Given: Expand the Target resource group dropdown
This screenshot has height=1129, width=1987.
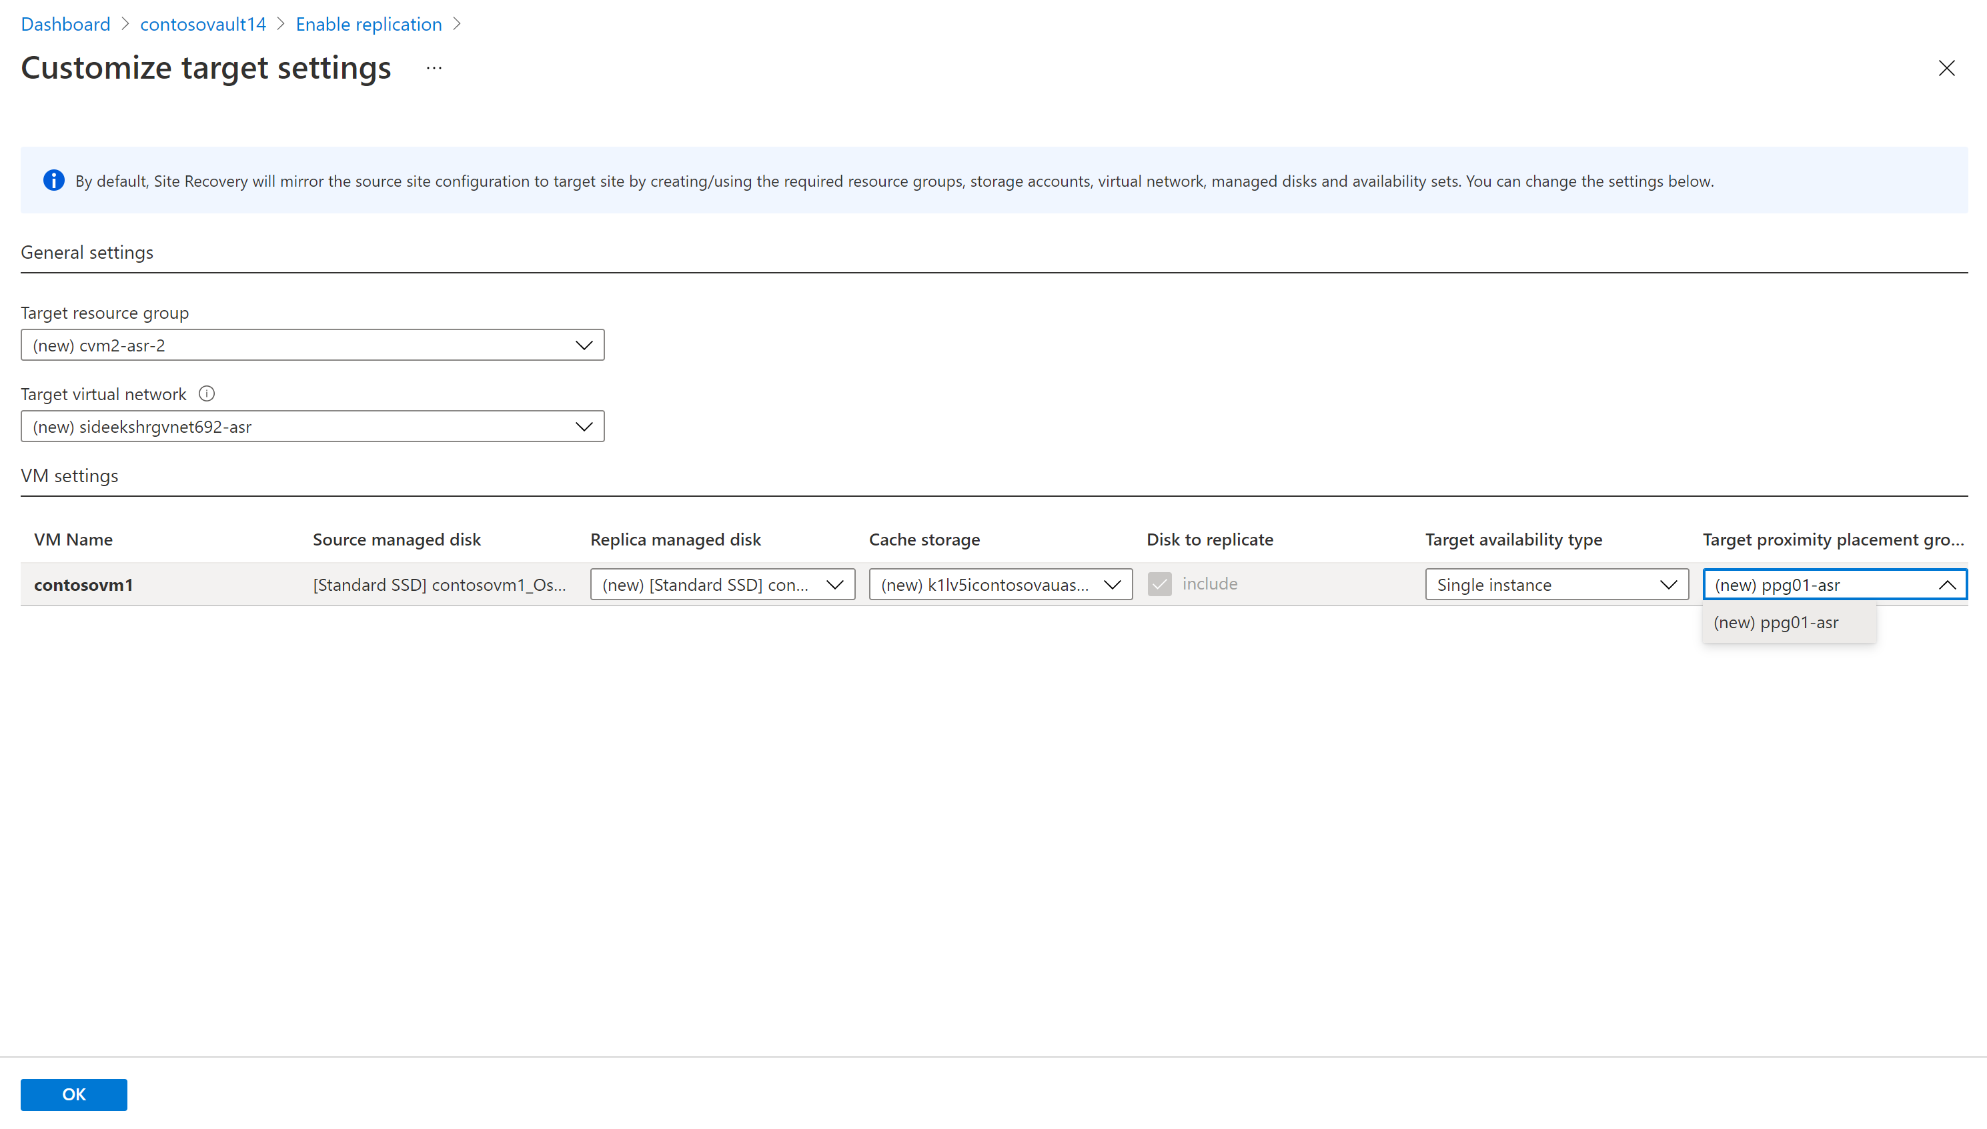Looking at the screenshot, I should (311, 345).
